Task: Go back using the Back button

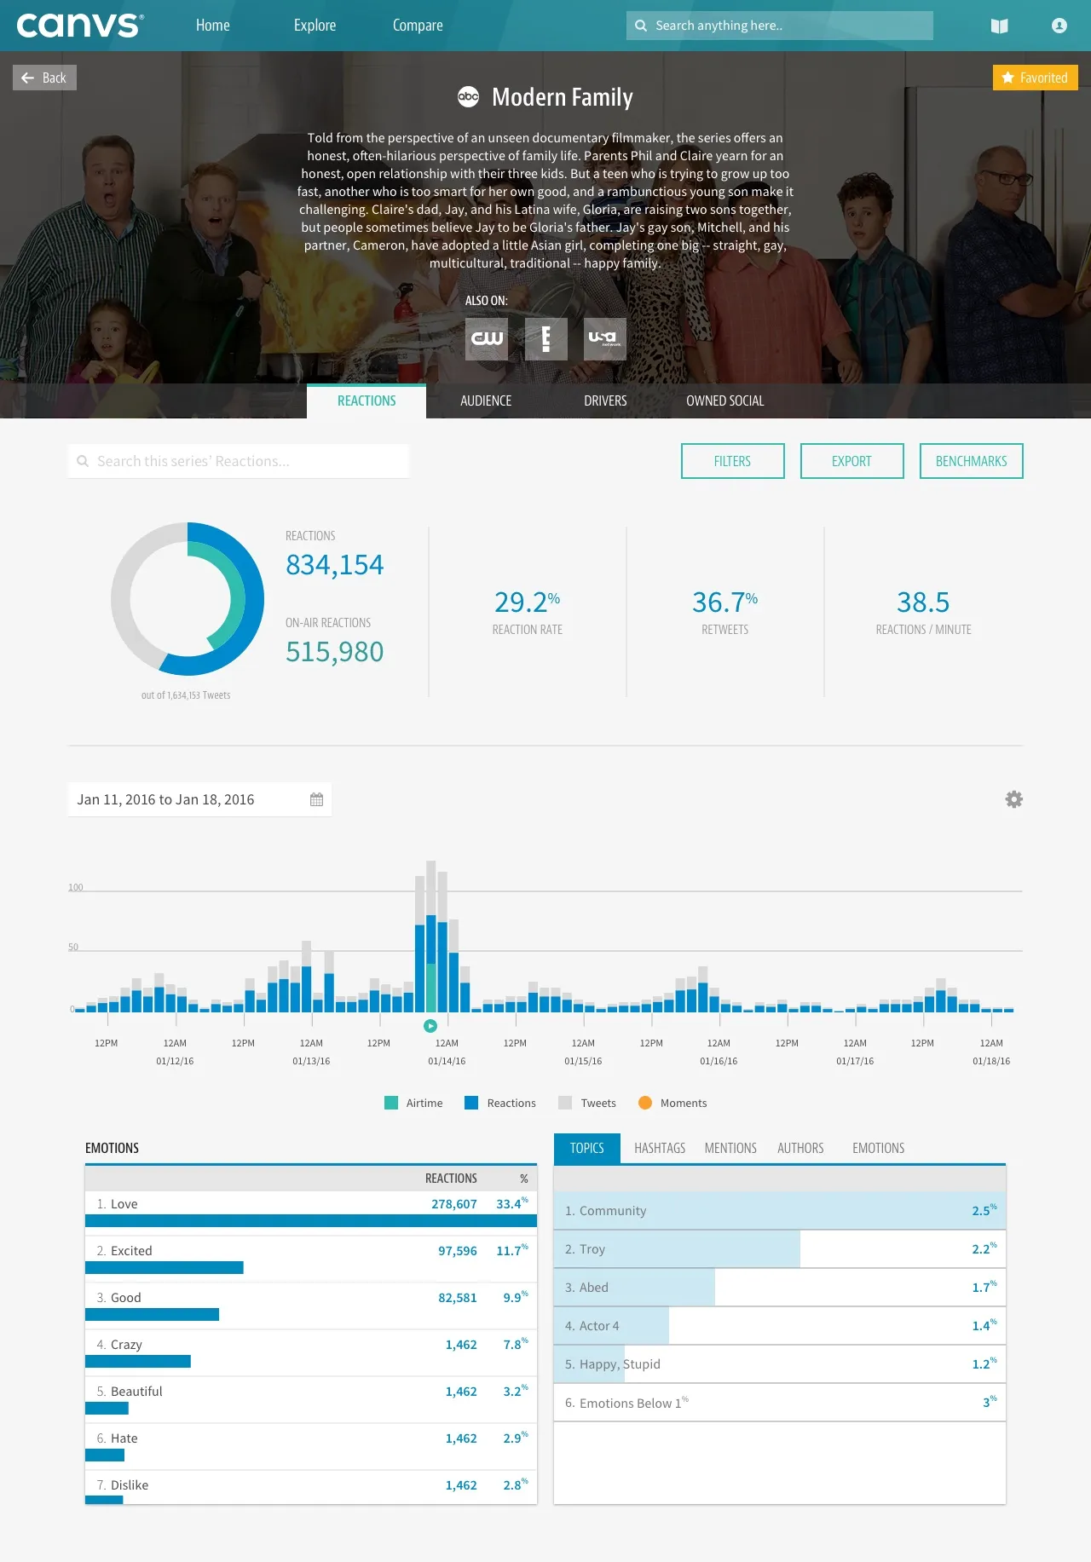Action: 44,78
